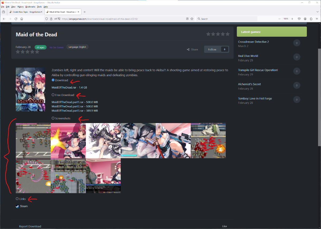Select the Download radio button

click(x=53, y=80)
